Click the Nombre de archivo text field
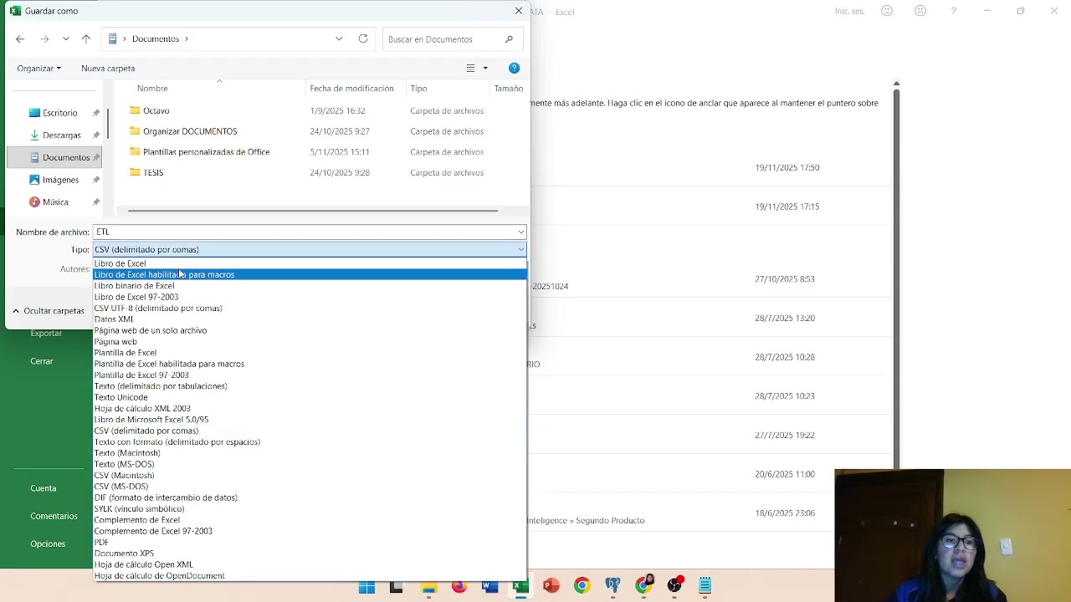Image resolution: width=1071 pixels, height=602 pixels. click(304, 232)
